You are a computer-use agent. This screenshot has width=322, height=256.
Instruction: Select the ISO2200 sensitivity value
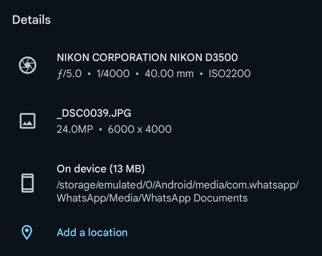[230, 74]
